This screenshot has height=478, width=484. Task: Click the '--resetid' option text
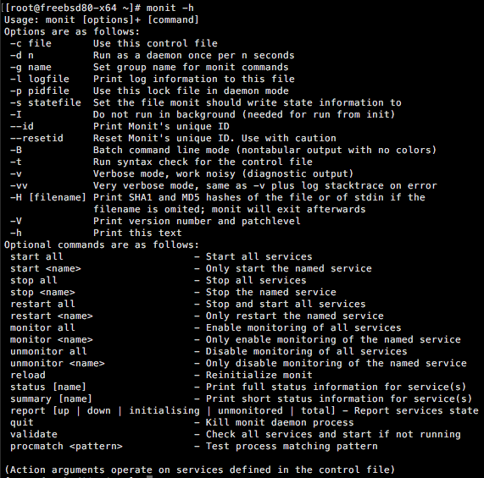pyautogui.click(x=36, y=138)
